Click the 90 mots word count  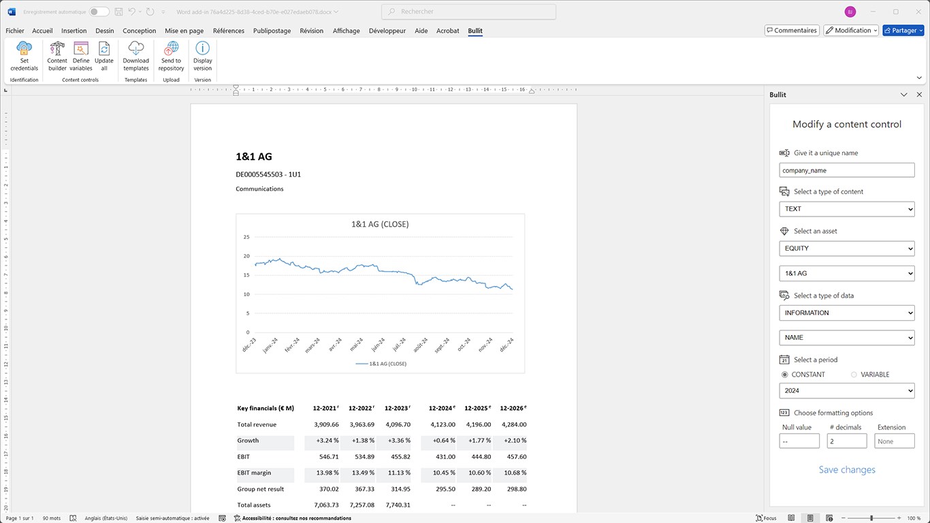point(52,518)
